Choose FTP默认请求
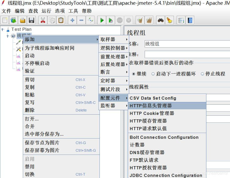This screenshot has width=230, height=178. [x=167, y=160]
